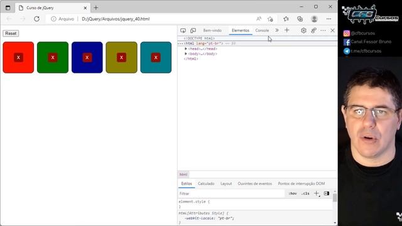Toggle the .cls classes panel
402x226 pixels.
305,193
